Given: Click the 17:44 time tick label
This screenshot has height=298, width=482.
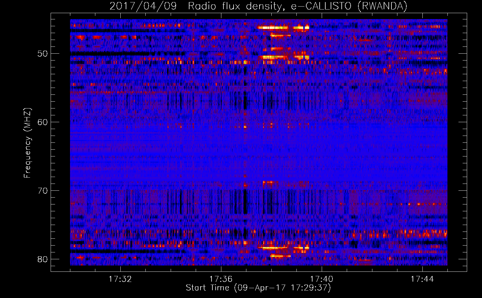Looking at the screenshot, I should tap(422, 279).
